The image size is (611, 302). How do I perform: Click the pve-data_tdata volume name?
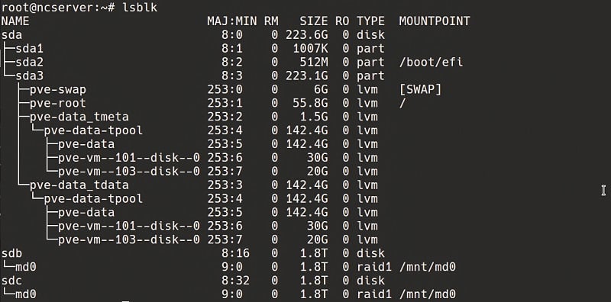(x=79, y=185)
